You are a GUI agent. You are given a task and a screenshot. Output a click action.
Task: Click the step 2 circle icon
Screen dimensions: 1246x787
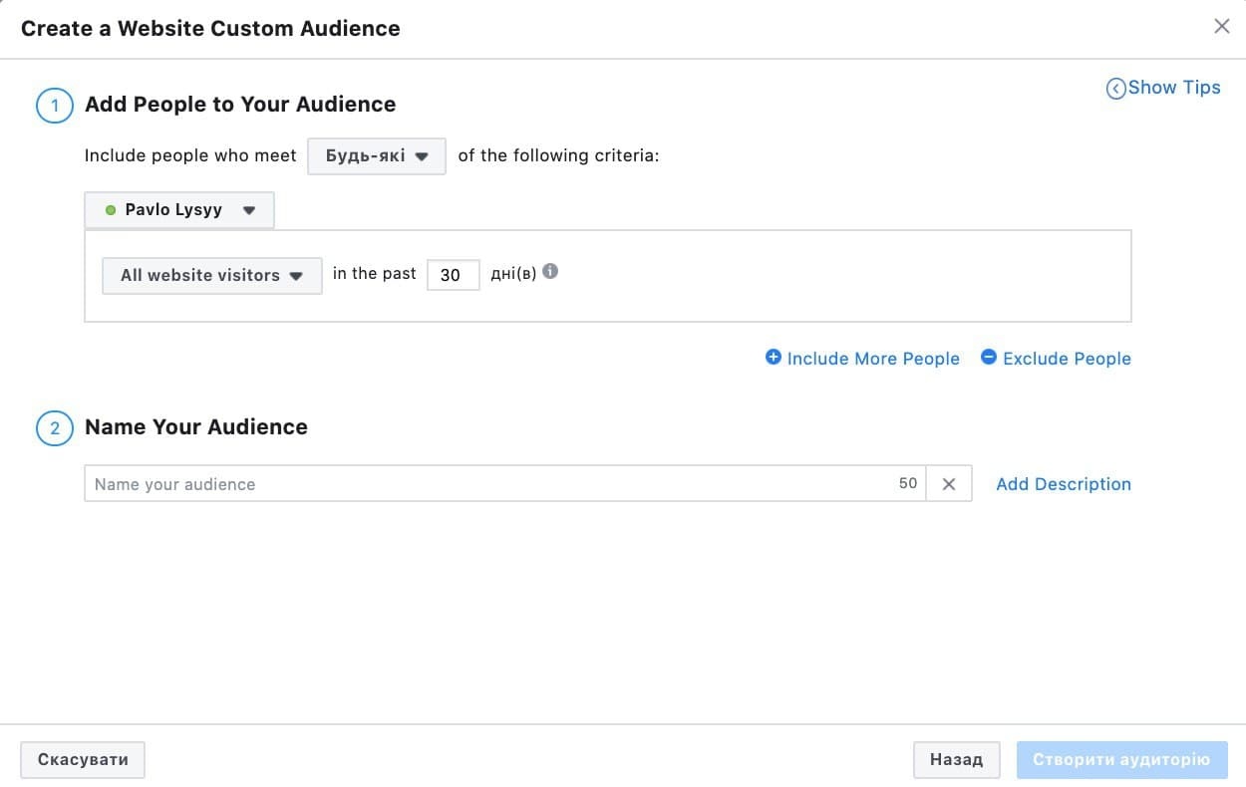click(x=55, y=428)
